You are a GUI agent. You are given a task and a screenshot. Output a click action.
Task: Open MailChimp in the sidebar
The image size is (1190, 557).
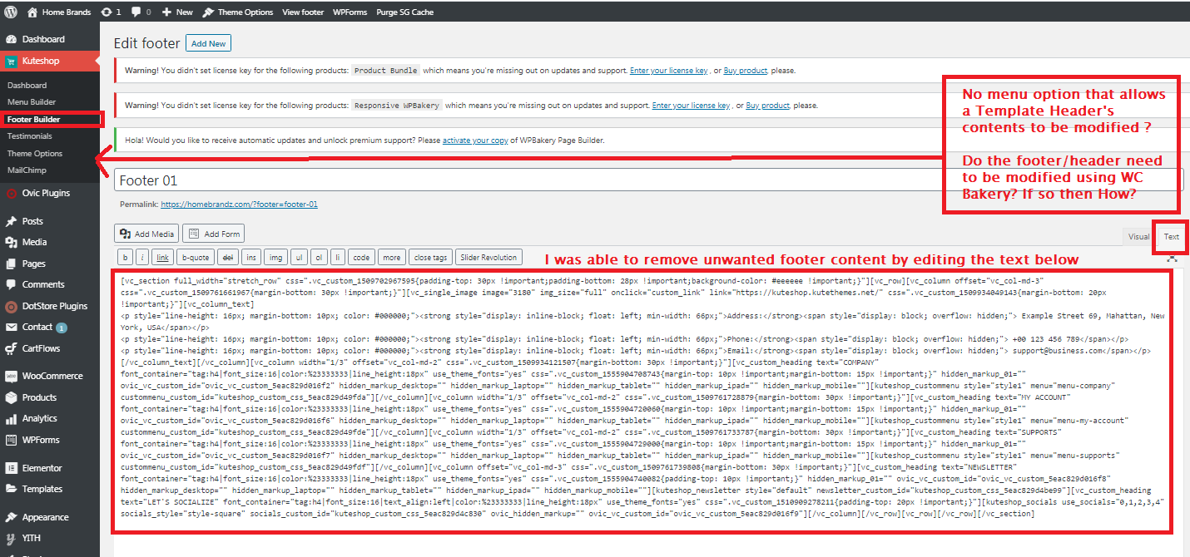[x=26, y=170]
